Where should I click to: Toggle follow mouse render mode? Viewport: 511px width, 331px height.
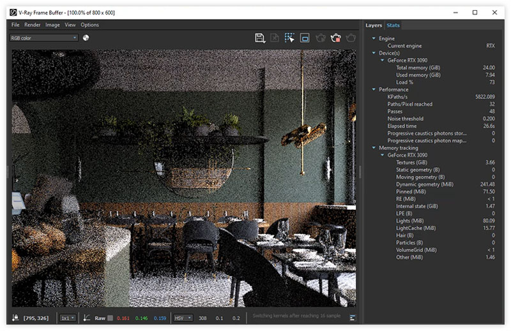click(x=289, y=38)
